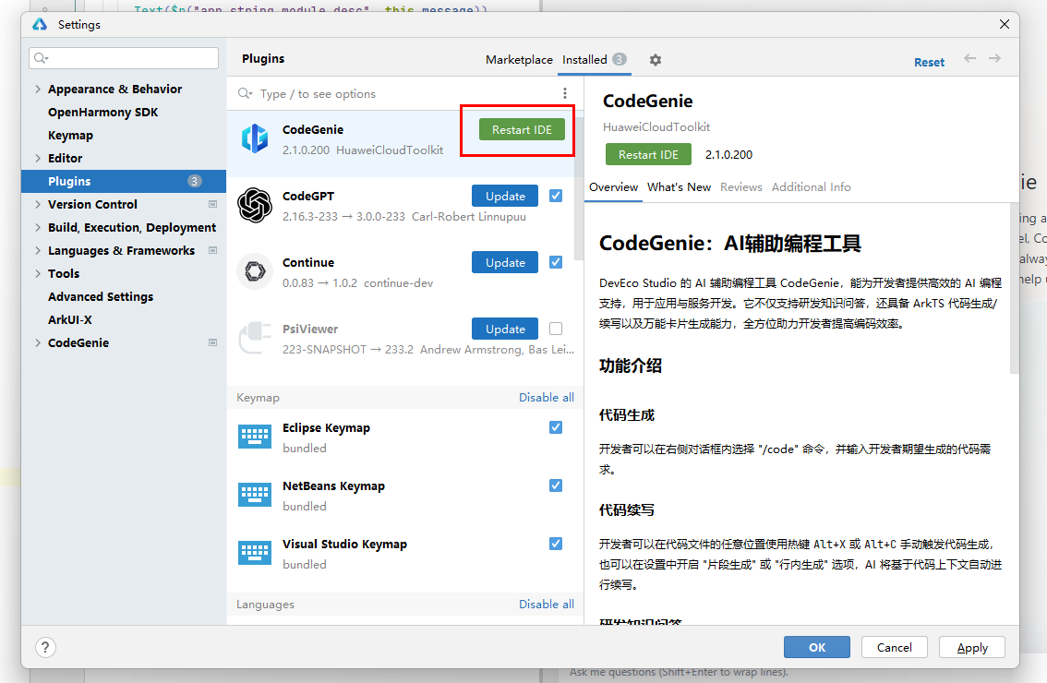Image resolution: width=1047 pixels, height=683 pixels.
Task: Expand the Appearance & Behavior tree node
Action: (38, 90)
